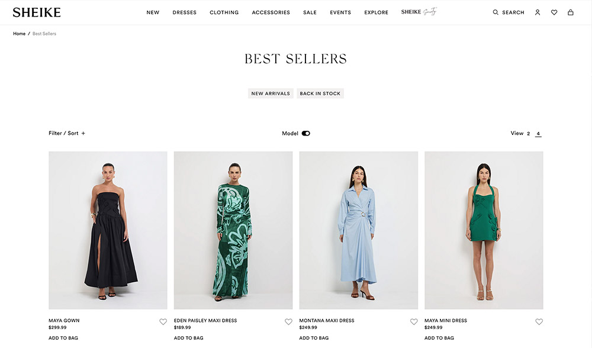Favorite the Eden Paisley Maxi Dress

288,321
